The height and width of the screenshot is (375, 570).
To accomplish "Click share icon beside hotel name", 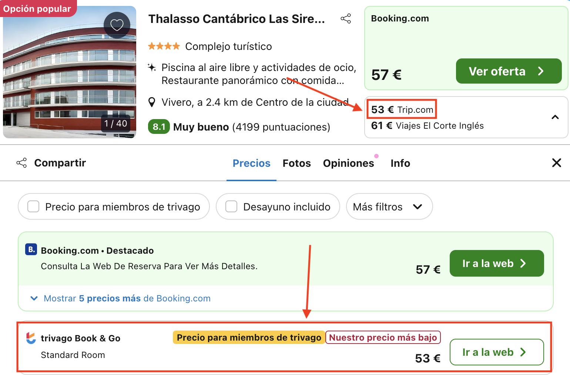I will click(346, 19).
